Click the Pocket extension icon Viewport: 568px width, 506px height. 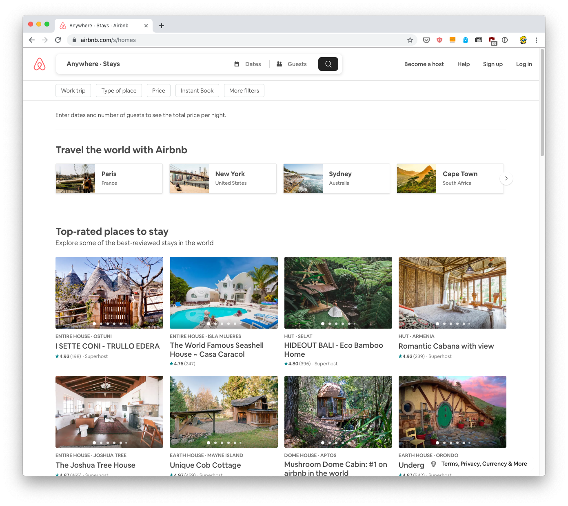tap(426, 40)
